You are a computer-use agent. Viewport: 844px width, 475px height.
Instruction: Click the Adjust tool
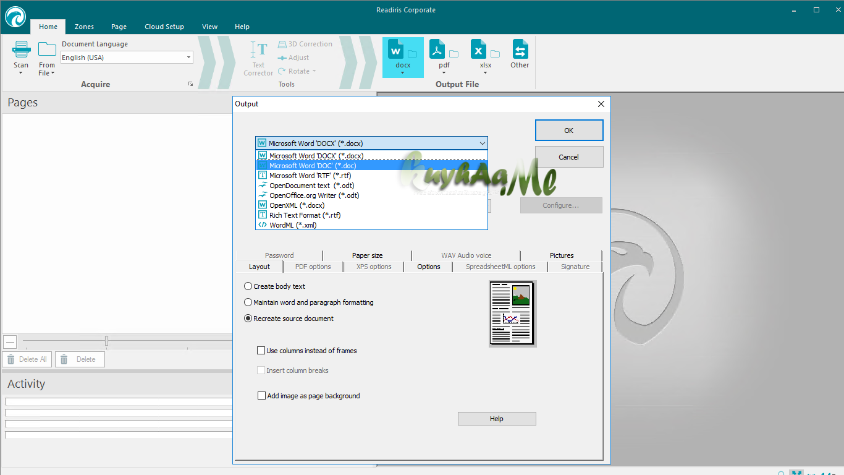click(293, 58)
